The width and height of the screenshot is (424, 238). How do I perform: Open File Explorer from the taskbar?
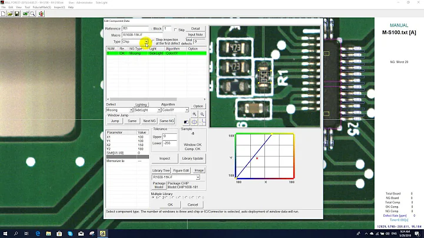[48, 233]
